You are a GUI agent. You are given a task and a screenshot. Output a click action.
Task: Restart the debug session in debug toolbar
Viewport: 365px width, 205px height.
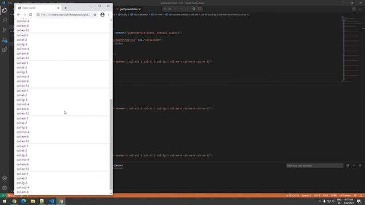click(x=194, y=9)
